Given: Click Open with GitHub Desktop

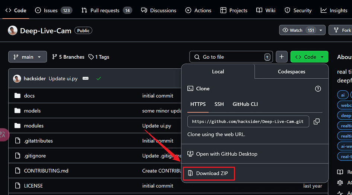Looking at the screenshot, I should tap(222, 154).
